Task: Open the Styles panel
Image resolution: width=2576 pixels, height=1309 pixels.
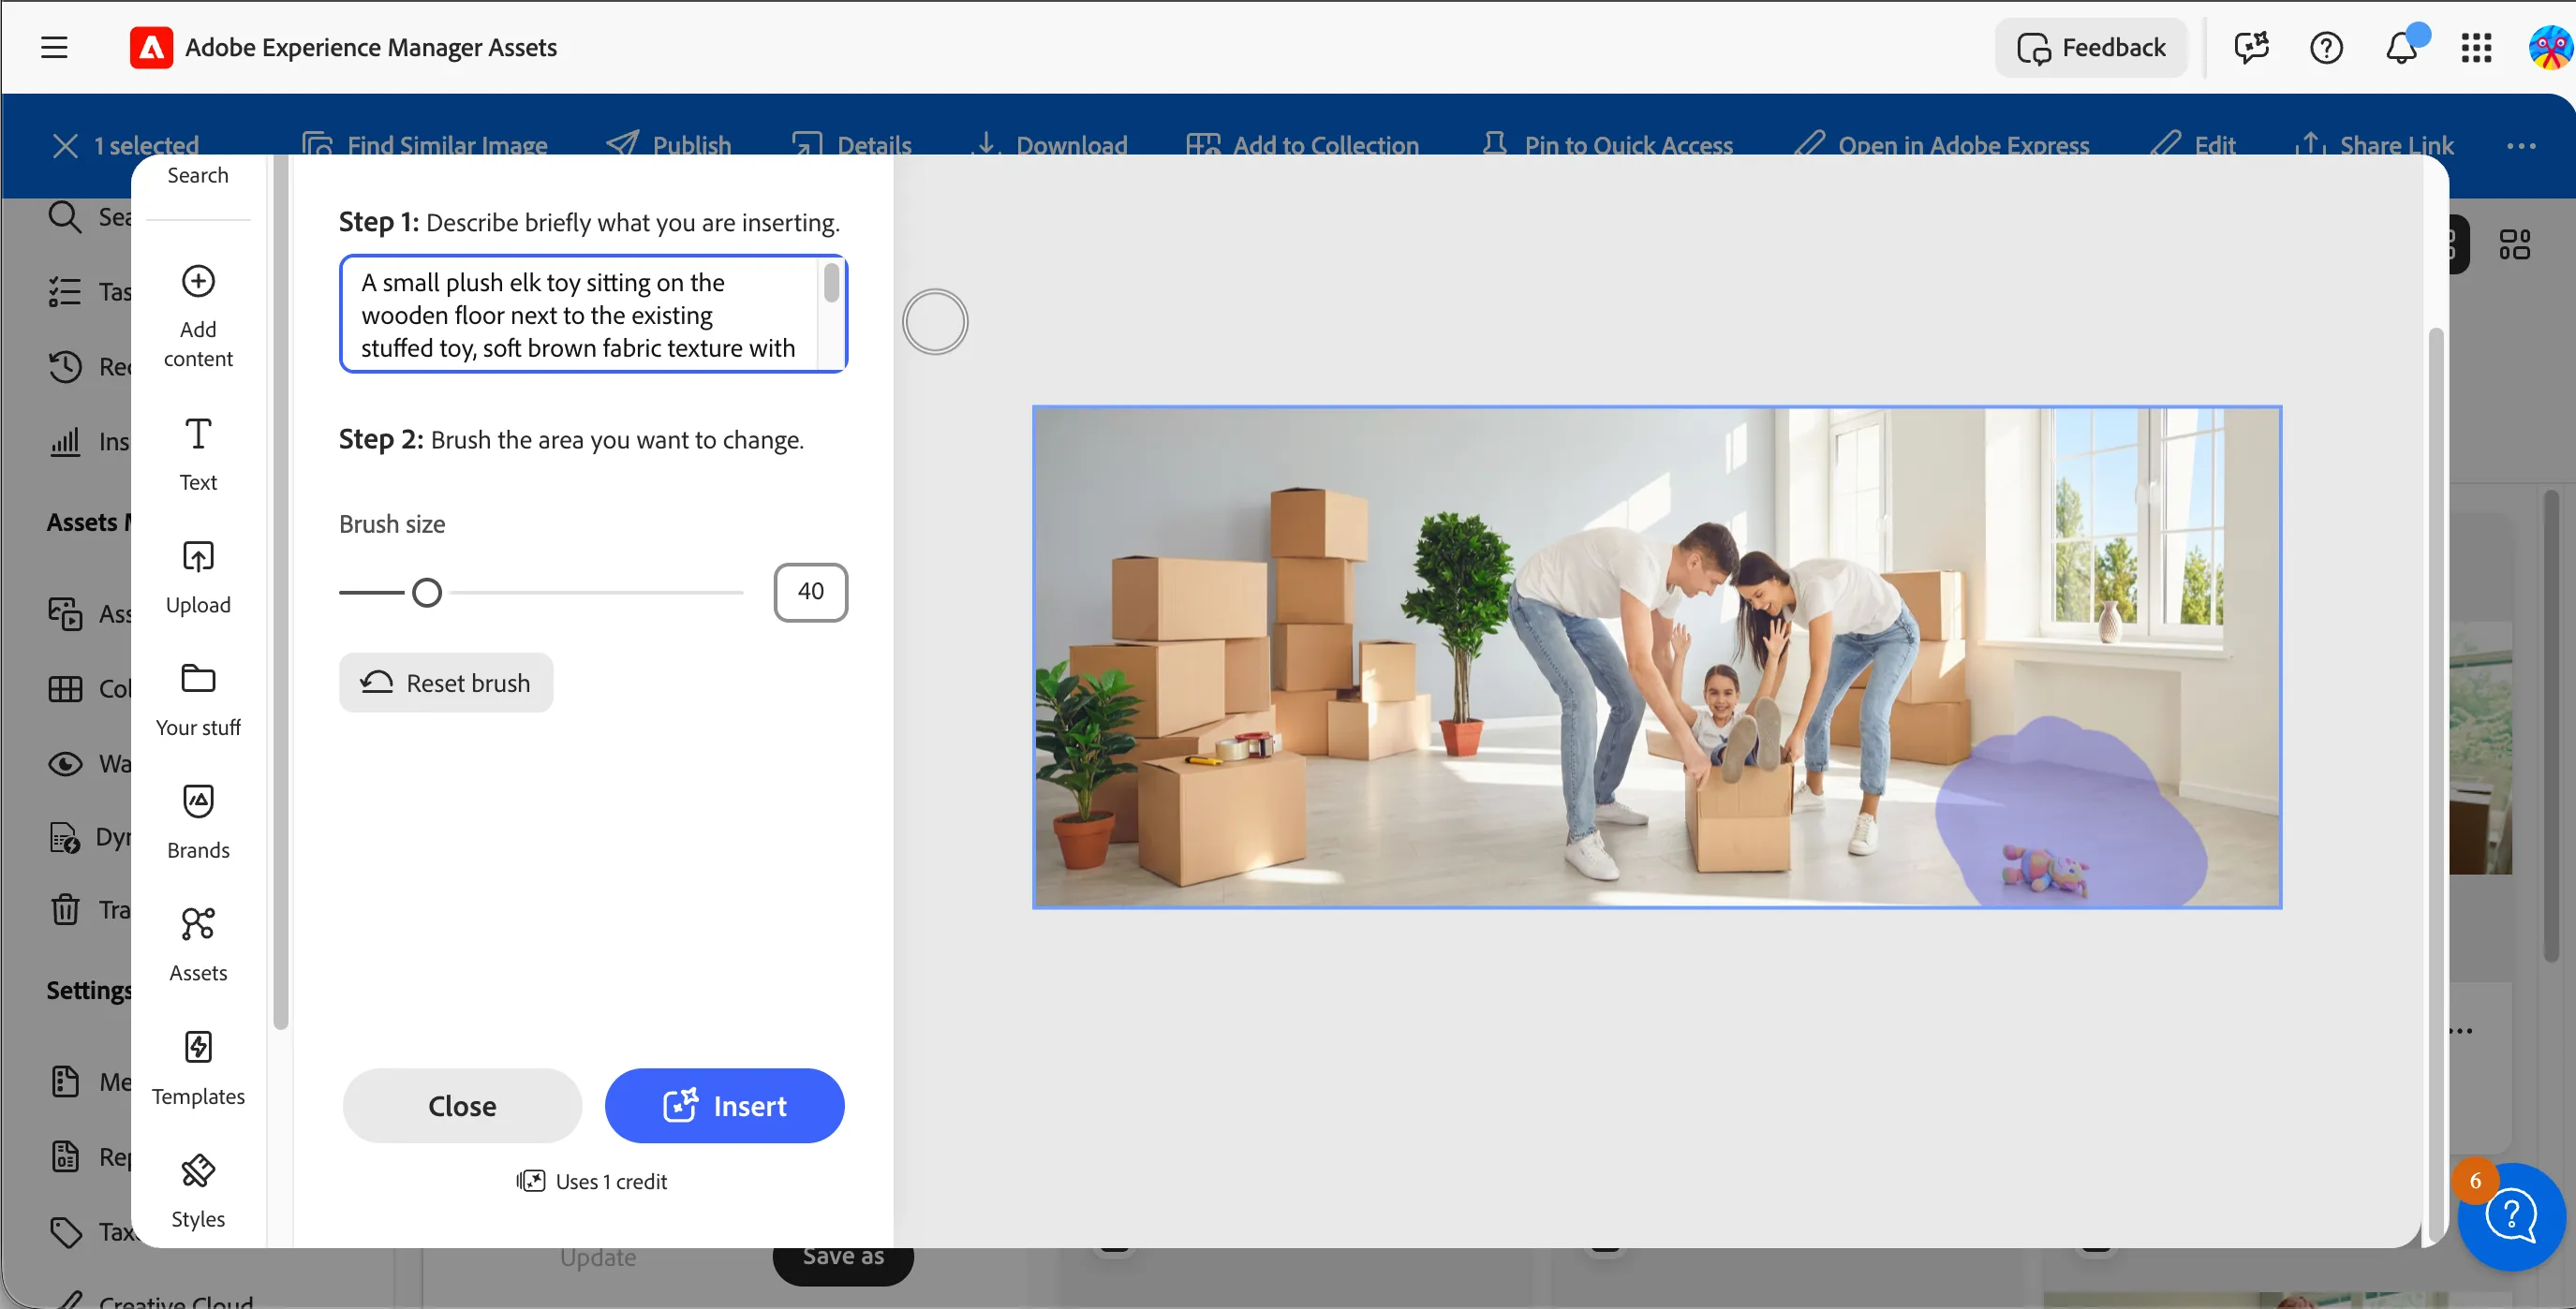Action: click(198, 1192)
